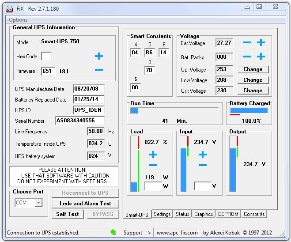Increase Bat.Voltage with the plus icon
Viewport: 291px width, 242px height.
tap(261, 42)
